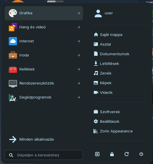This screenshot has height=164, width=153.
Task: Click the Beállítások gear icon
Action: [96, 121]
